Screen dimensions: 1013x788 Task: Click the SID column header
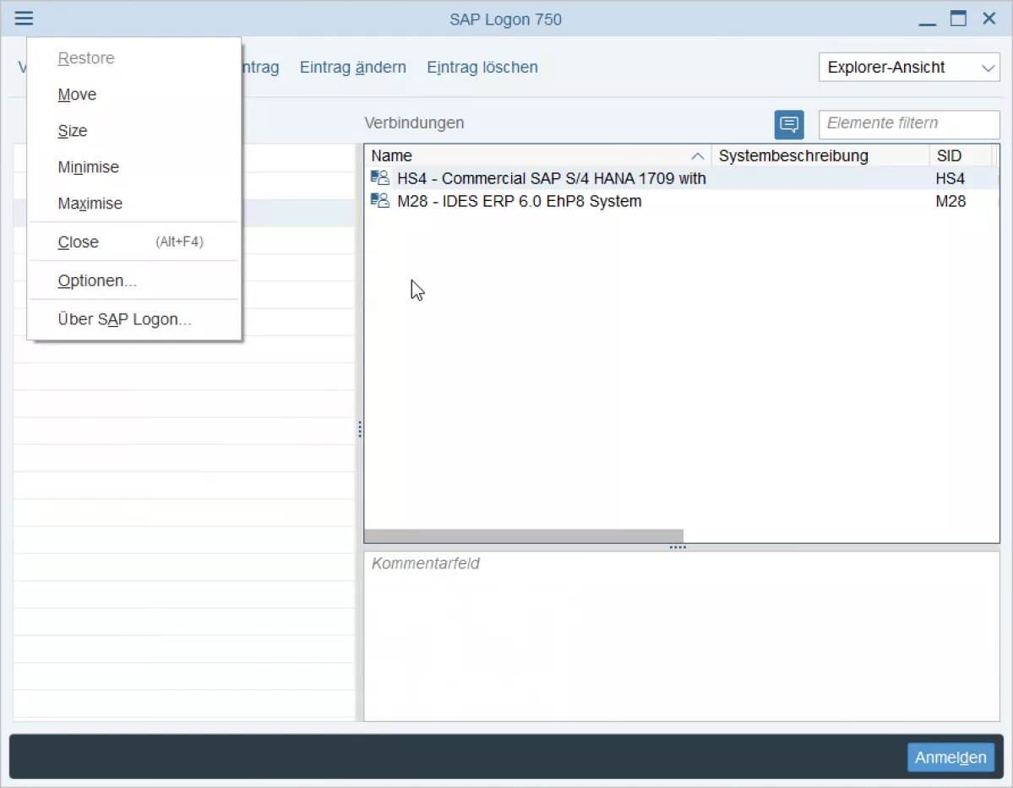[961, 155]
